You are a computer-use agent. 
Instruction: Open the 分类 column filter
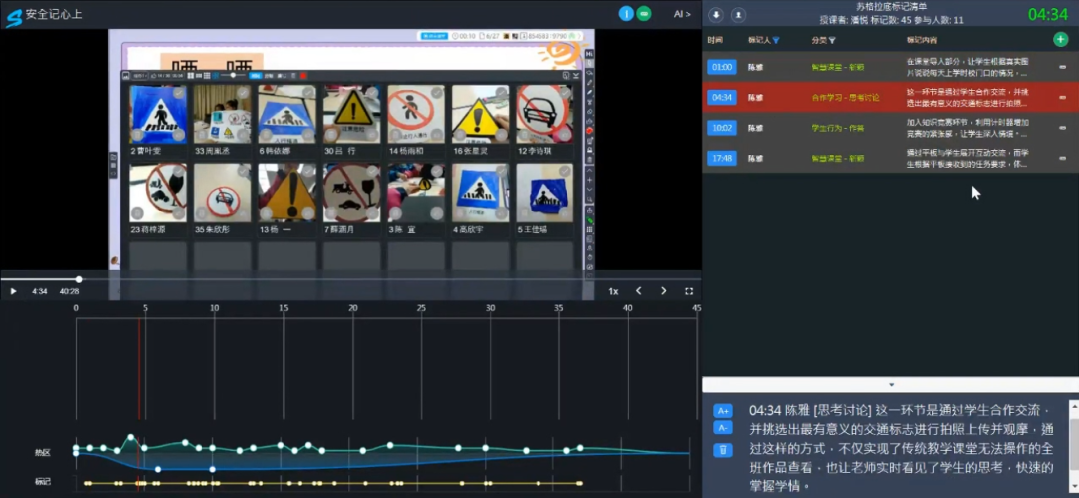[x=832, y=40]
